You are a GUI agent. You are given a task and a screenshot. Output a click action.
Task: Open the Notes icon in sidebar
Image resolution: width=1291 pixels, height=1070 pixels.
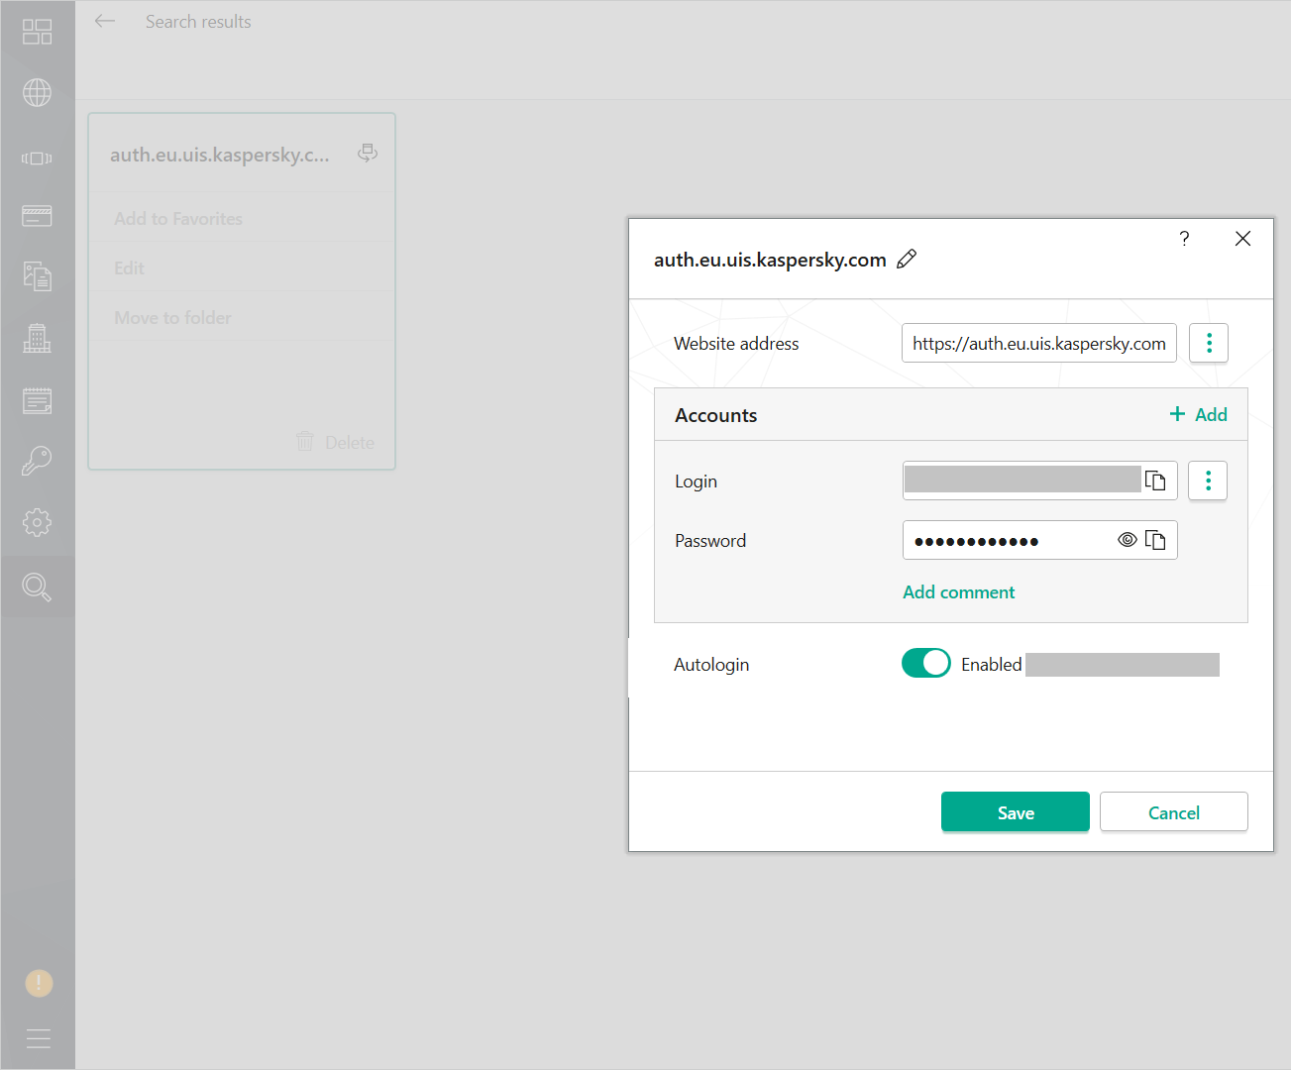(x=37, y=400)
